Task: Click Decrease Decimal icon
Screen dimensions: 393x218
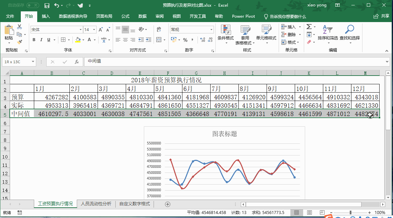Action: click(210, 40)
